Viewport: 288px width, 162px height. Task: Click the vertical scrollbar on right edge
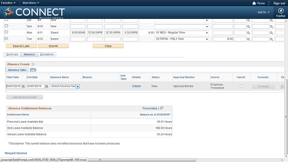point(286,117)
